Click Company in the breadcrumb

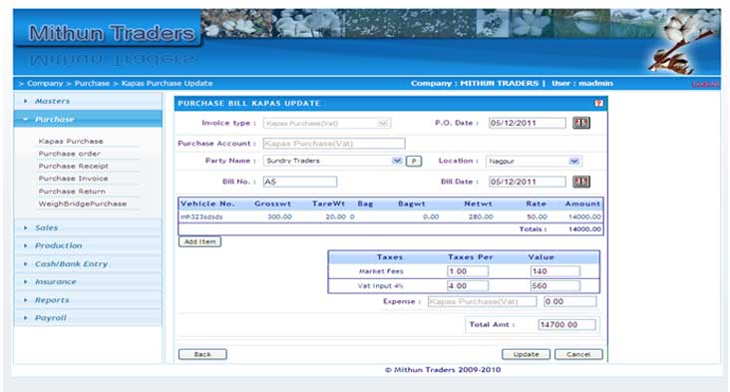click(x=45, y=84)
